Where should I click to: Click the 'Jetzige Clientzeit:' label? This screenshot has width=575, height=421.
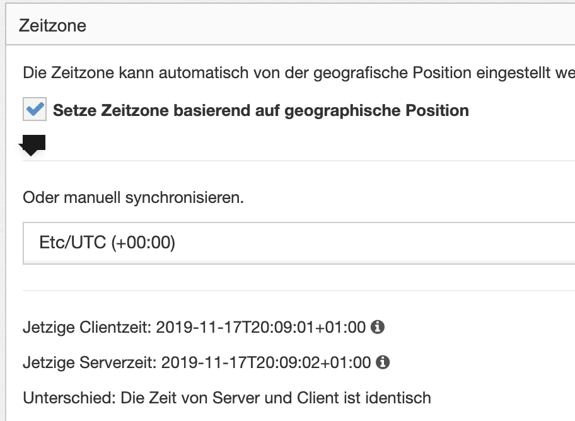click(87, 327)
